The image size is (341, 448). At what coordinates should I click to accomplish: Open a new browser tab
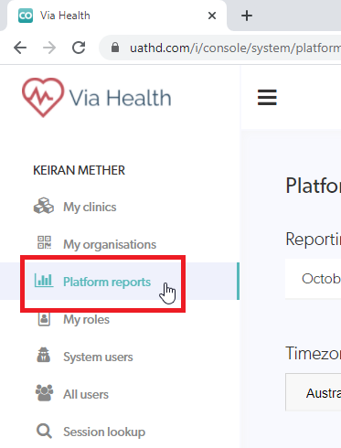(247, 16)
